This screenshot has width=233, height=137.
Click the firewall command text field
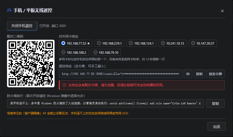(x=106, y=103)
